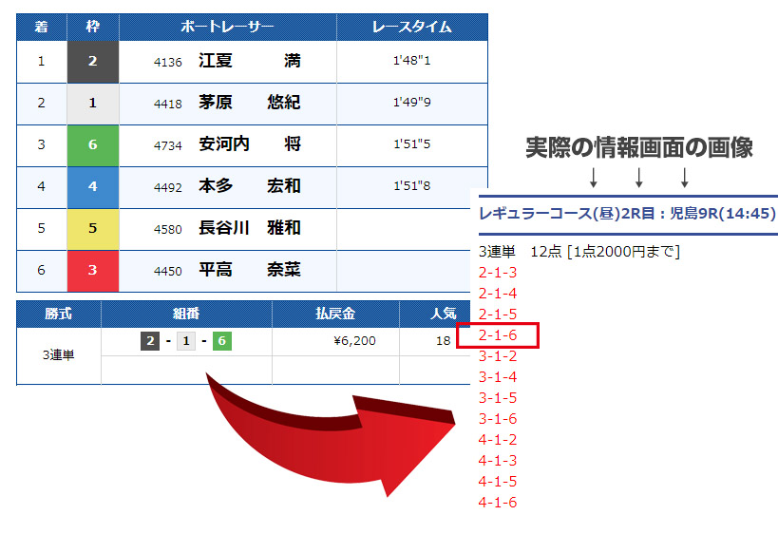778x534 pixels.
Task: Select the 3-1-2 bet entry
Action: (x=498, y=356)
